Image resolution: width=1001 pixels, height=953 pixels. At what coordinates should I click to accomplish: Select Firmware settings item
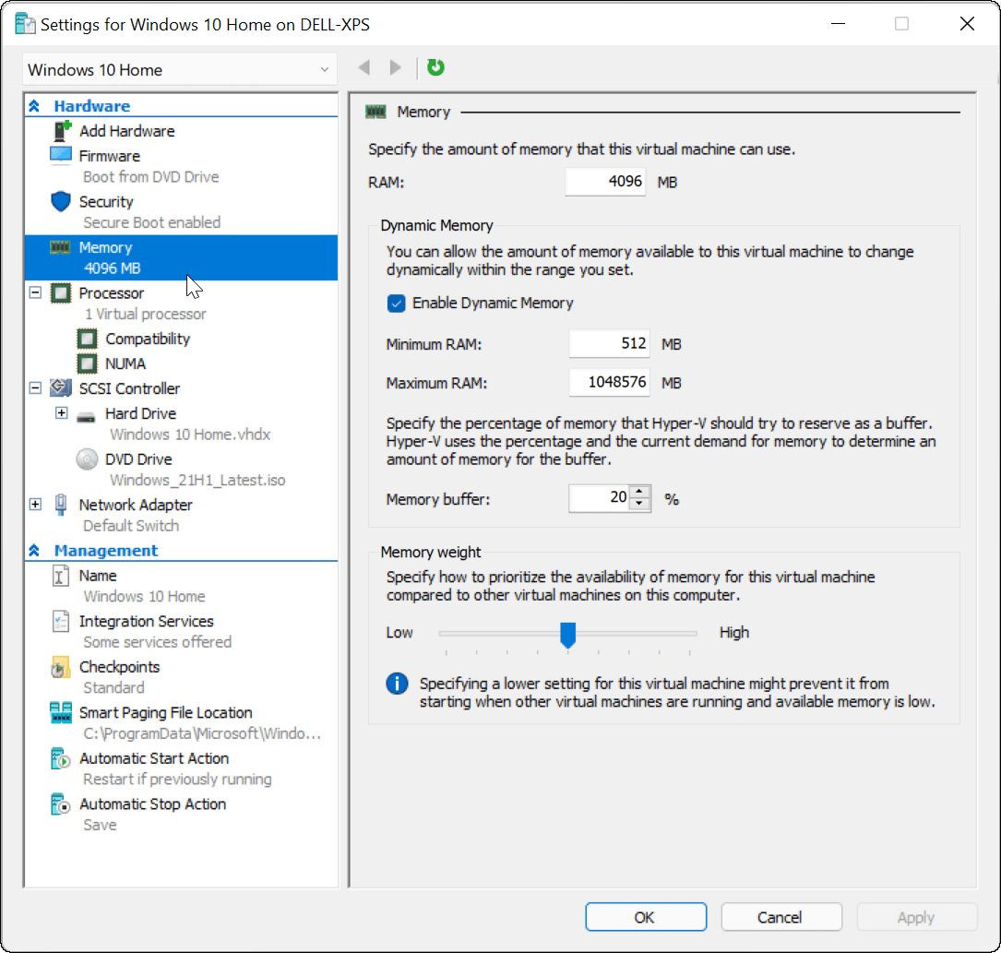[x=109, y=156]
